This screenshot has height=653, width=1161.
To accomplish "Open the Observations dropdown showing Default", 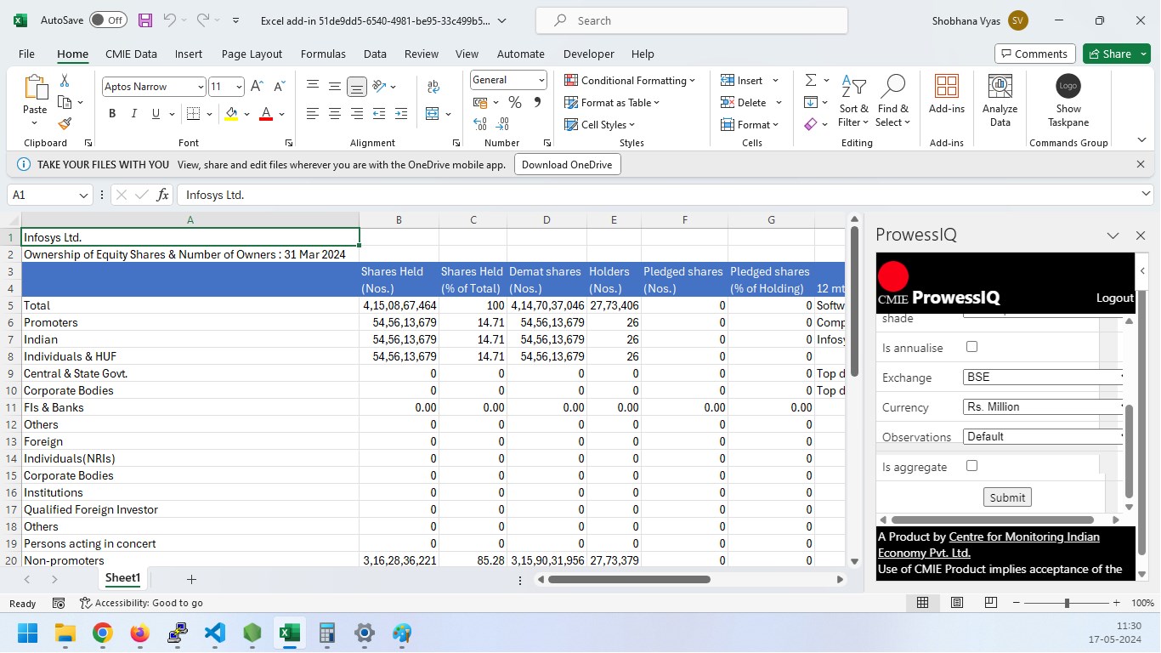I will 1045,436.
